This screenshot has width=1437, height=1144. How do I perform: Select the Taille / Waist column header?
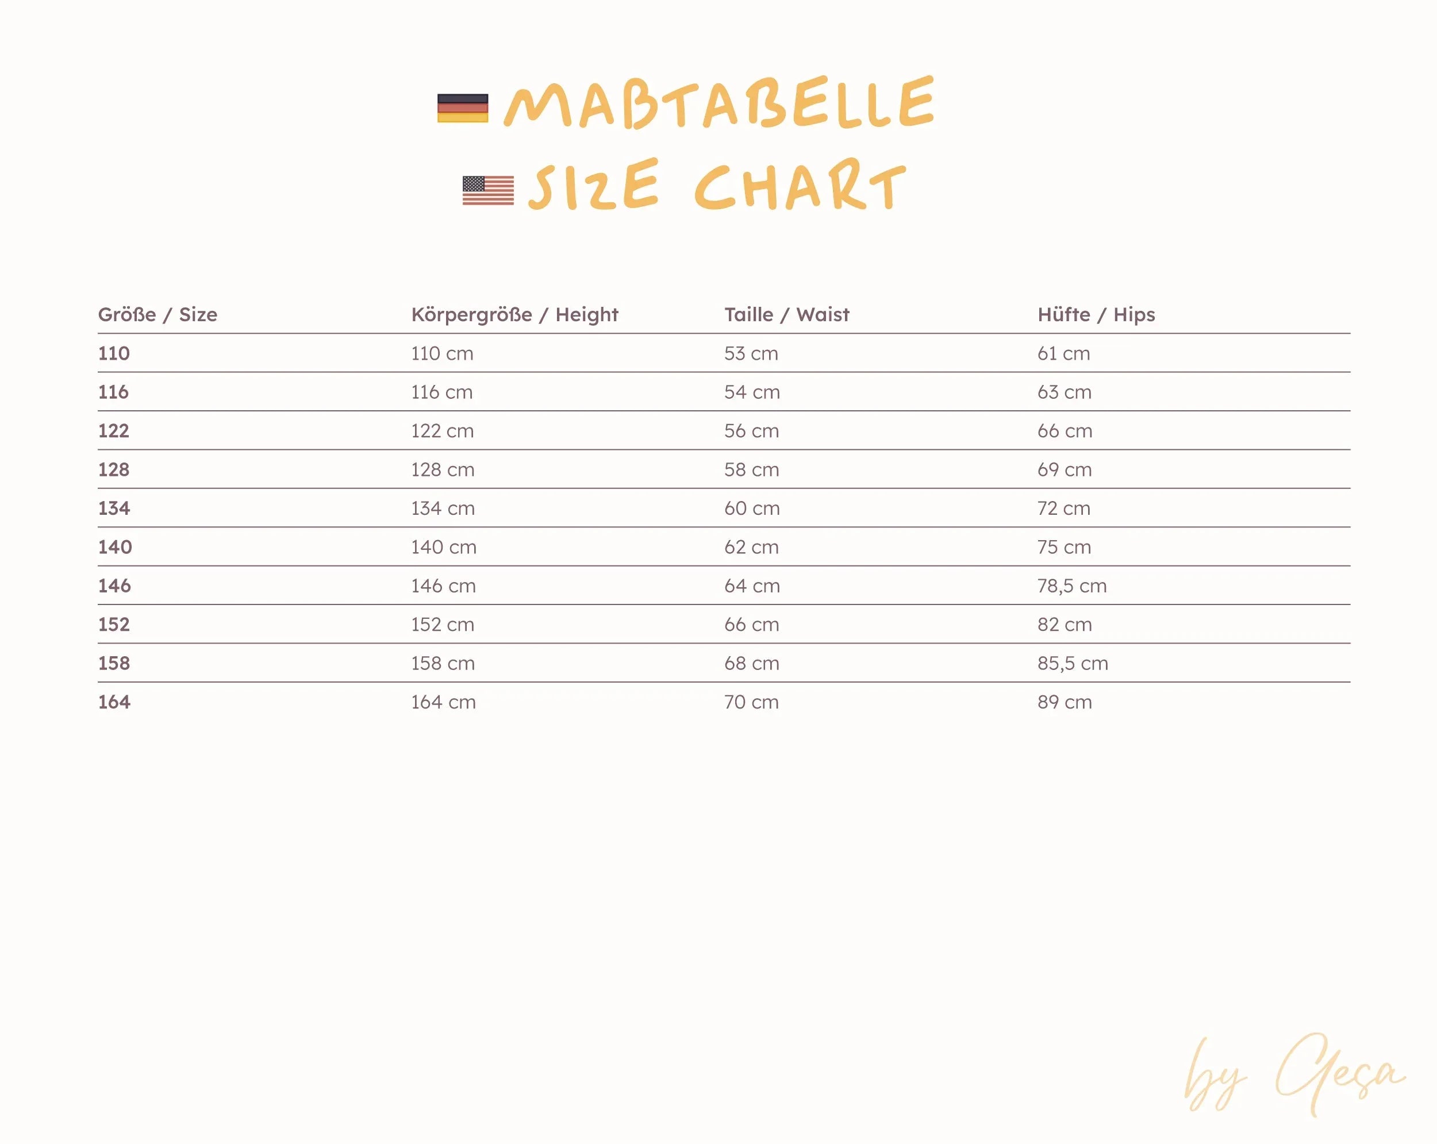pyautogui.click(x=786, y=314)
